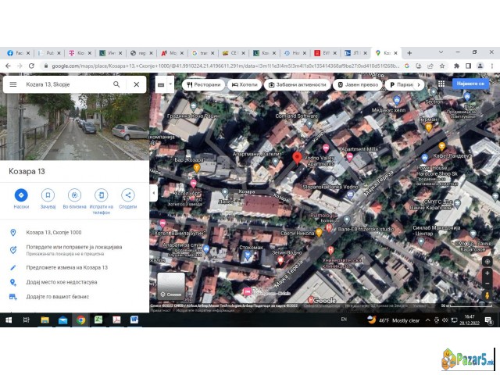500x375 pixels.
Task: Send to phone with Испрати на телефон
Action: tap(101, 195)
